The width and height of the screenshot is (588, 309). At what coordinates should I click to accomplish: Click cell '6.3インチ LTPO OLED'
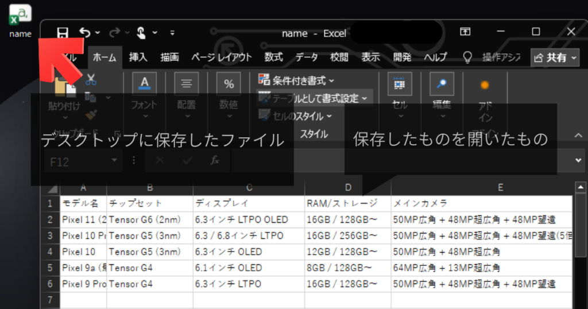coord(249,220)
